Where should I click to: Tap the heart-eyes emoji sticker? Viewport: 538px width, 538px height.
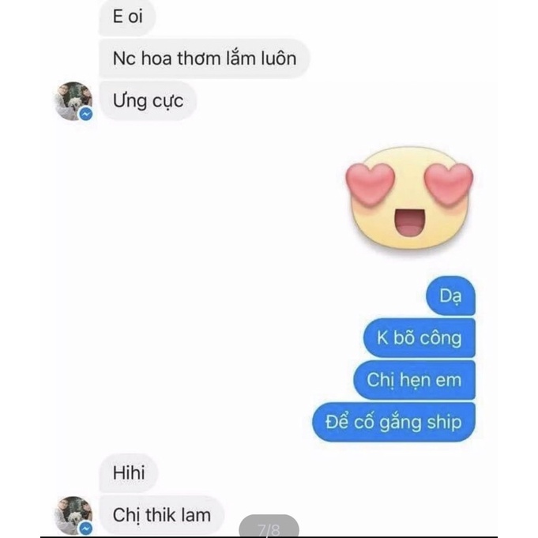[409, 198]
